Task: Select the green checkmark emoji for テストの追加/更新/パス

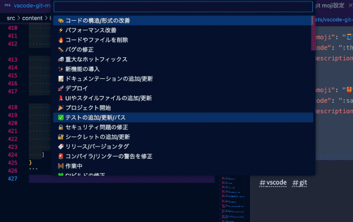Action: coord(61,118)
